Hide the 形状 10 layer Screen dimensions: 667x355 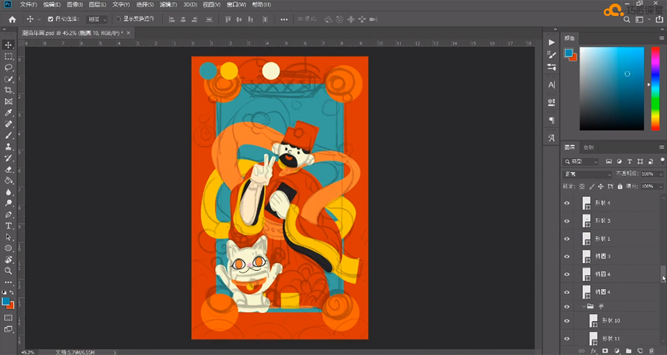[567, 320]
